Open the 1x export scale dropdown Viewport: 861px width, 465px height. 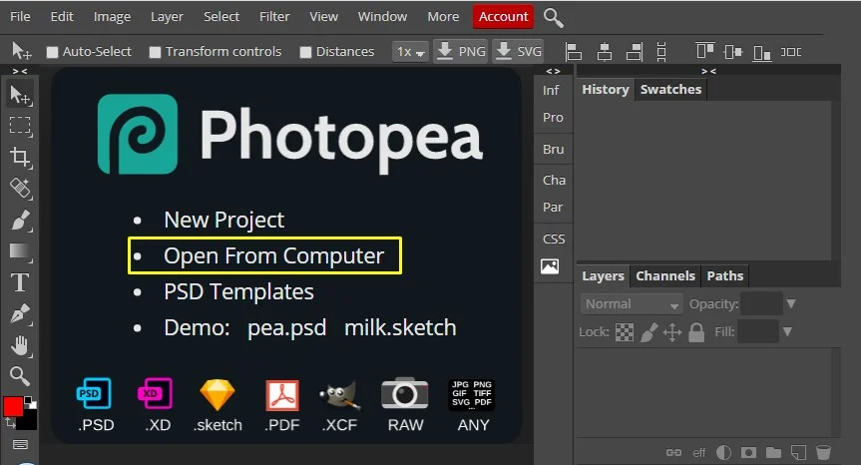point(410,52)
